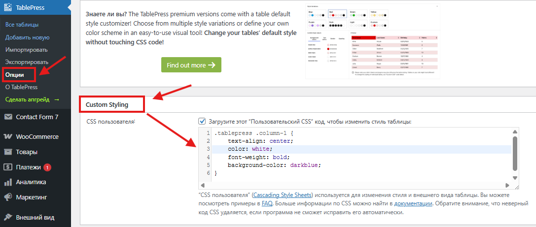536x227 pixels.
Task: Click the Платежи notification badge showing 1
Action: [x=47, y=167]
